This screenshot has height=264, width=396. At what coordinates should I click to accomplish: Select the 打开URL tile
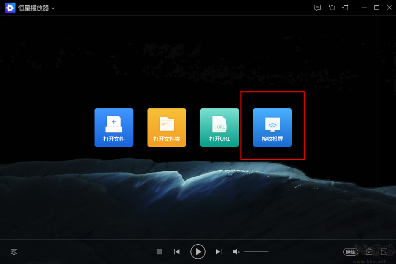coord(220,127)
